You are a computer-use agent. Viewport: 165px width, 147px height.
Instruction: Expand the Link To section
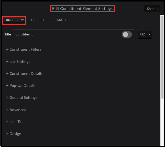pyautogui.click(x=14, y=122)
